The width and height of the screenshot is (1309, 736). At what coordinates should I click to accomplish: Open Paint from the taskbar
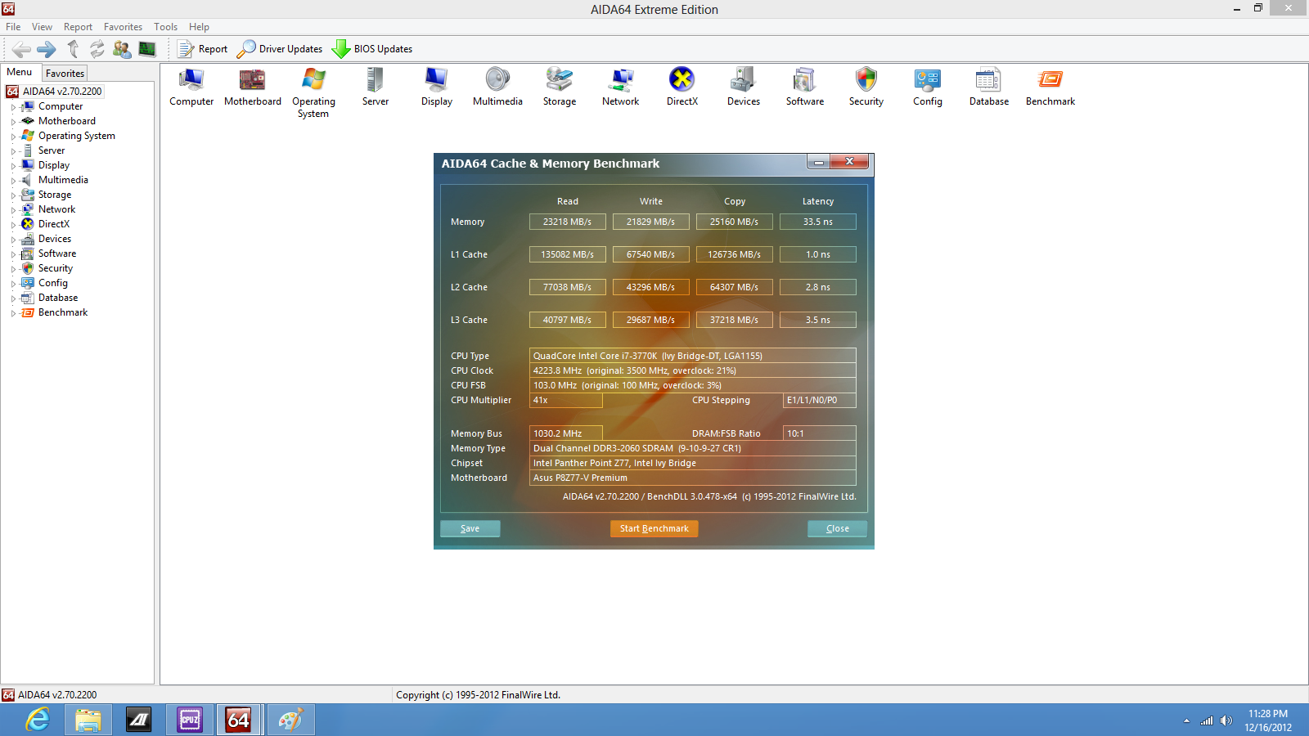point(290,720)
